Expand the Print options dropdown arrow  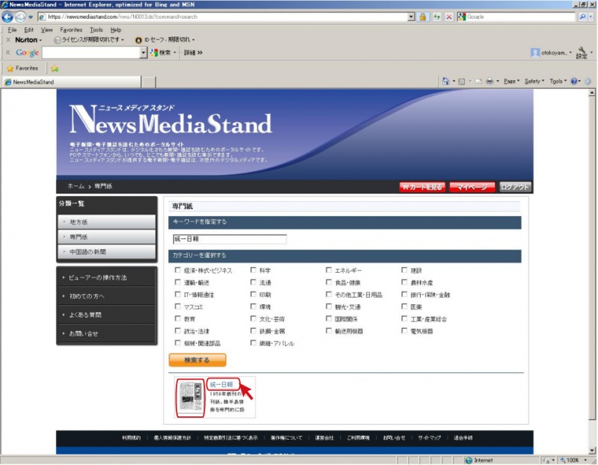pos(498,81)
